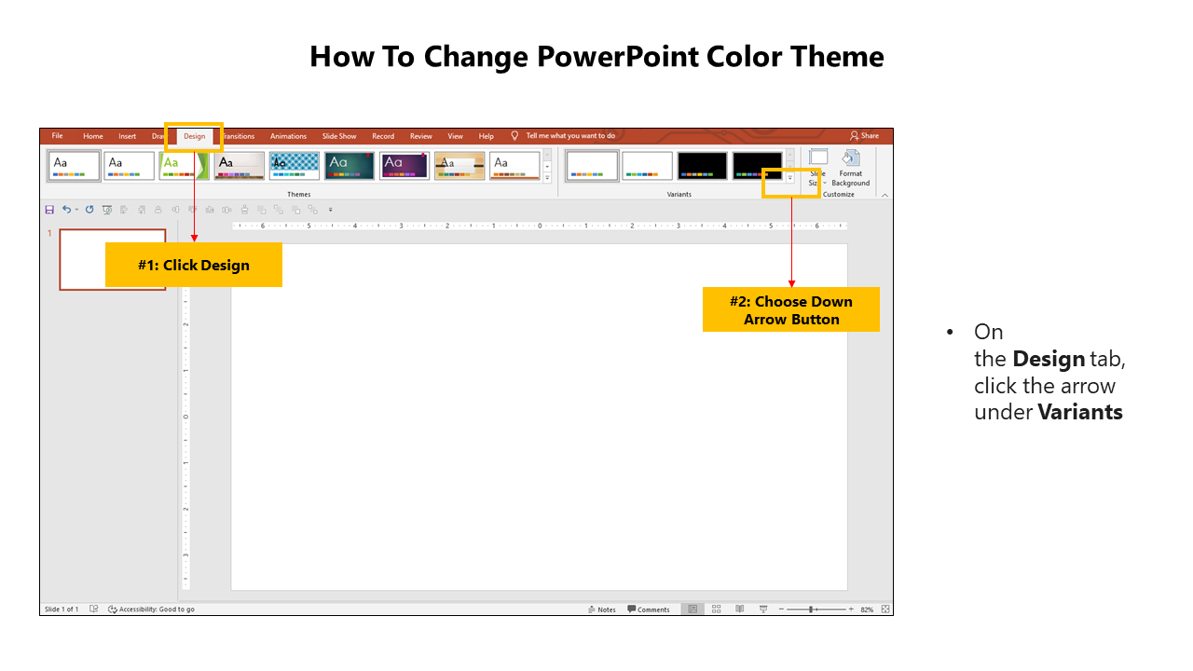This screenshot has height=671, width=1193.
Task: Click the zoom in plus button
Action: coord(851,609)
